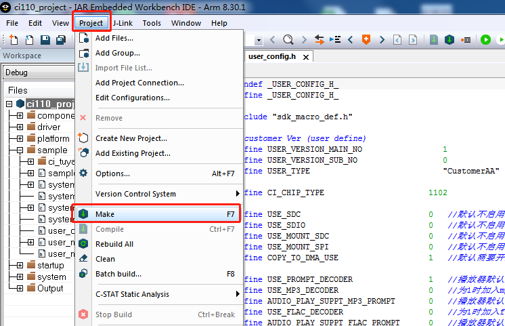Select Clean menu item
Screen dimensions: 505x326
159,259
